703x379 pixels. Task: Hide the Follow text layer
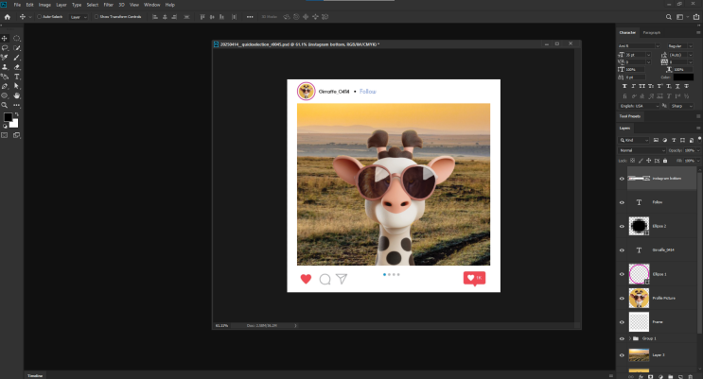point(622,202)
